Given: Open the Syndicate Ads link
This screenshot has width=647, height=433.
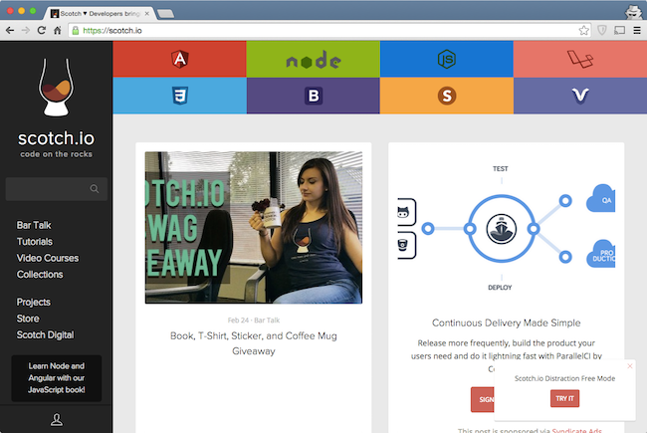Looking at the screenshot, I should click(x=585, y=429).
